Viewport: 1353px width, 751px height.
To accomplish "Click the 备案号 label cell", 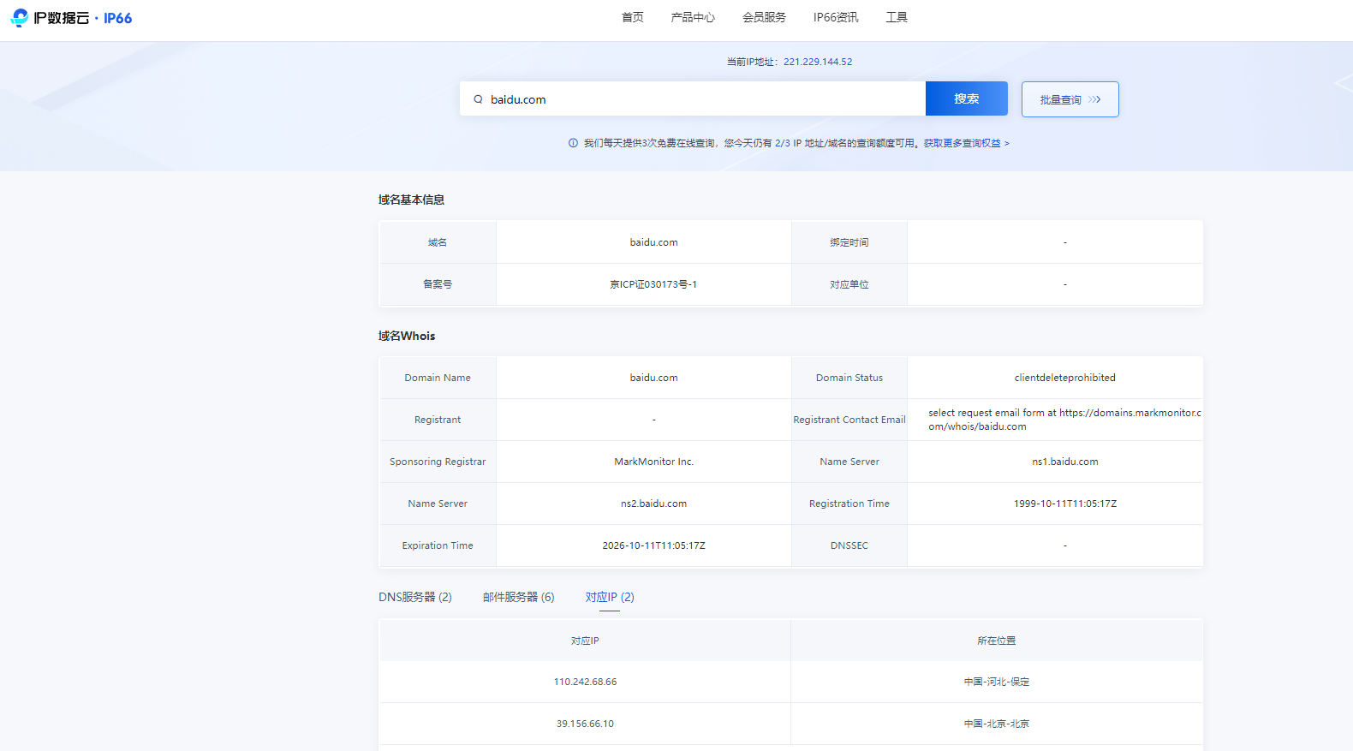I will pos(438,284).
